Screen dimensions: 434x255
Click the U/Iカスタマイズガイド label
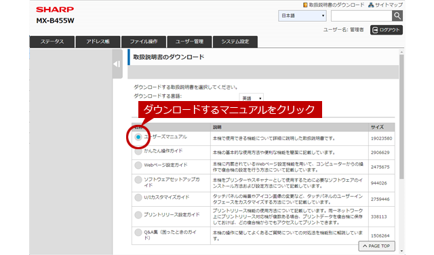click(167, 197)
